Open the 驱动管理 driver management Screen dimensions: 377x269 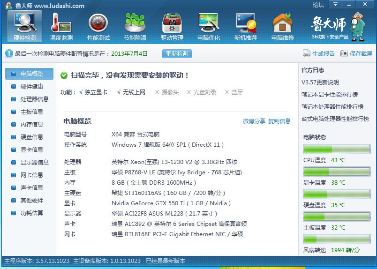(172, 26)
